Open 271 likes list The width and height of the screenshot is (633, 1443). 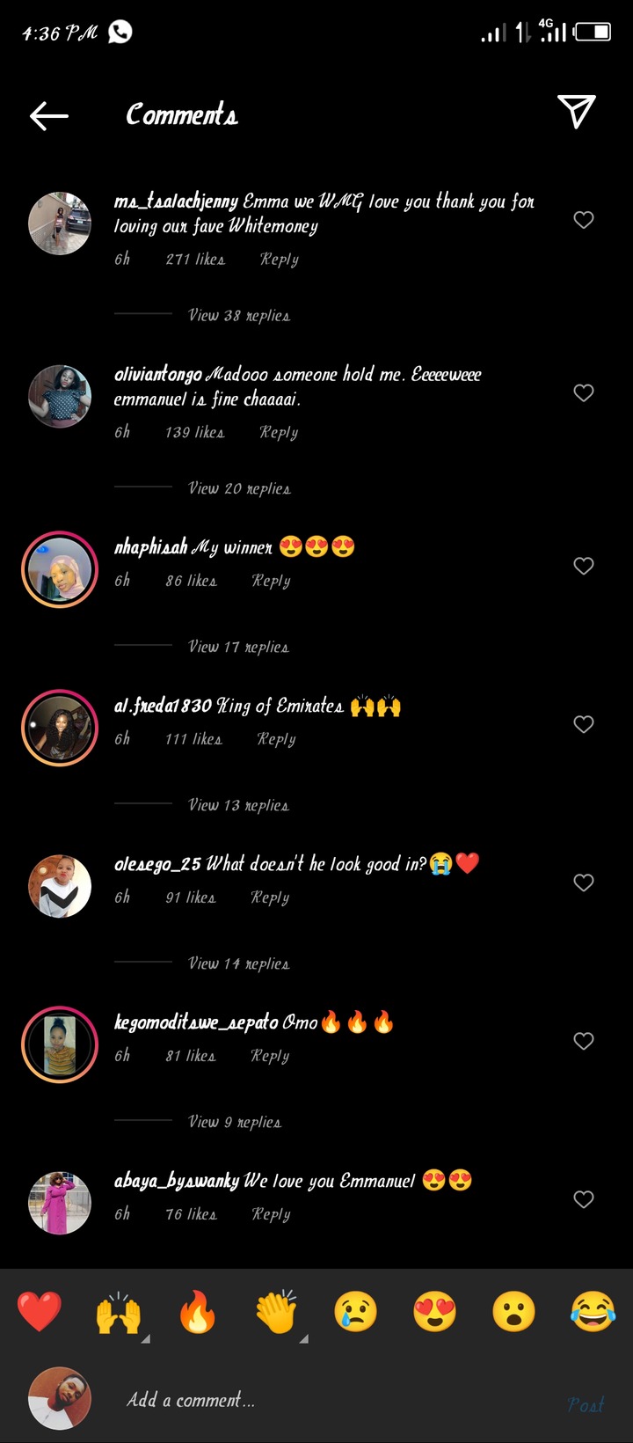(x=195, y=259)
